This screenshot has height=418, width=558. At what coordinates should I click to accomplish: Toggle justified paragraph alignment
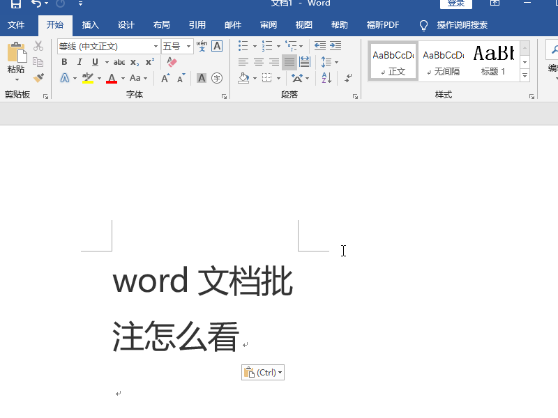click(x=289, y=62)
